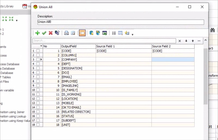This screenshot has width=218, height=140.
Task: Click the green plus add row icon
Action: (37, 33)
